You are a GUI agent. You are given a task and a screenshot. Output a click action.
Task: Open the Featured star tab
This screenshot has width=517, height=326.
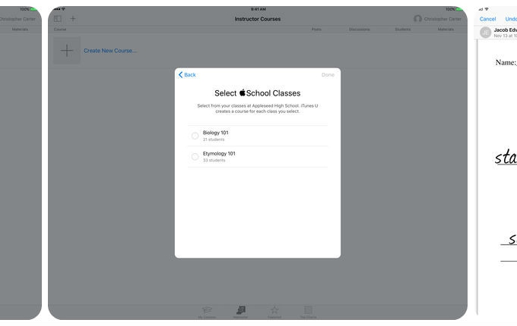(x=274, y=312)
